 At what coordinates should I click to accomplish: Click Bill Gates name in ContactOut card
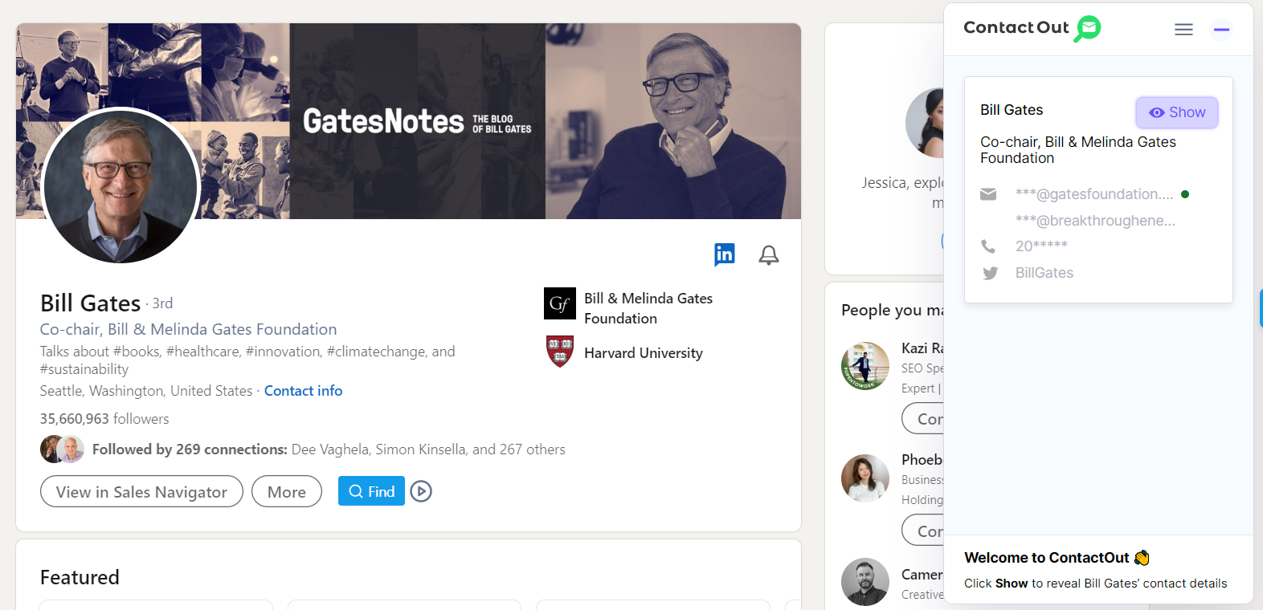(1012, 110)
